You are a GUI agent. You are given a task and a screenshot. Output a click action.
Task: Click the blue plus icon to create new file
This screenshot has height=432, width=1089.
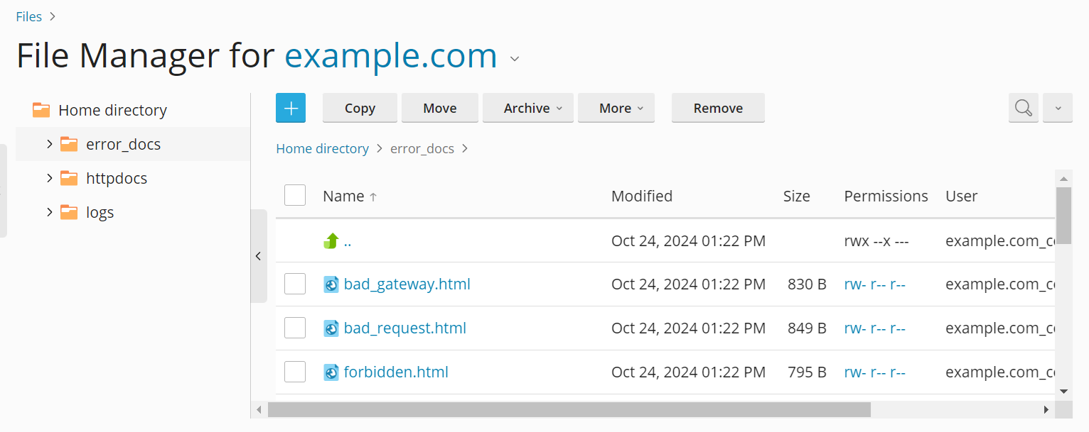[x=290, y=108]
